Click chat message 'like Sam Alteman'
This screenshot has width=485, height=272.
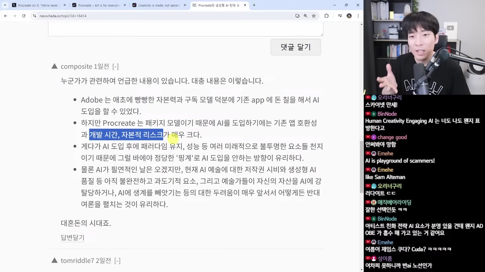coord(385,177)
